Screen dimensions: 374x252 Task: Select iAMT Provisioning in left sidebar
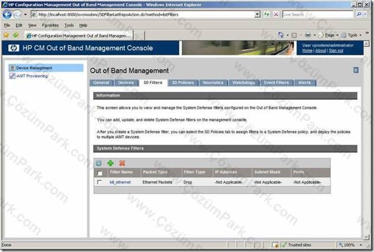click(x=32, y=76)
